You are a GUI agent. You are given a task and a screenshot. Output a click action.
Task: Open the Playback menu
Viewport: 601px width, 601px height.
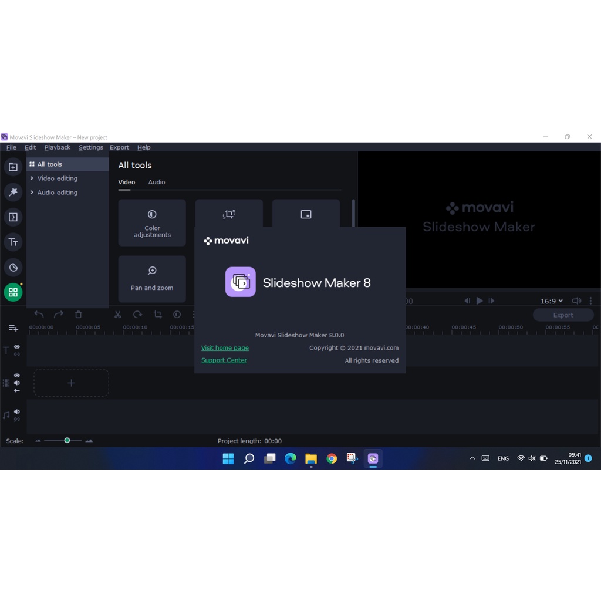(x=58, y=147)
